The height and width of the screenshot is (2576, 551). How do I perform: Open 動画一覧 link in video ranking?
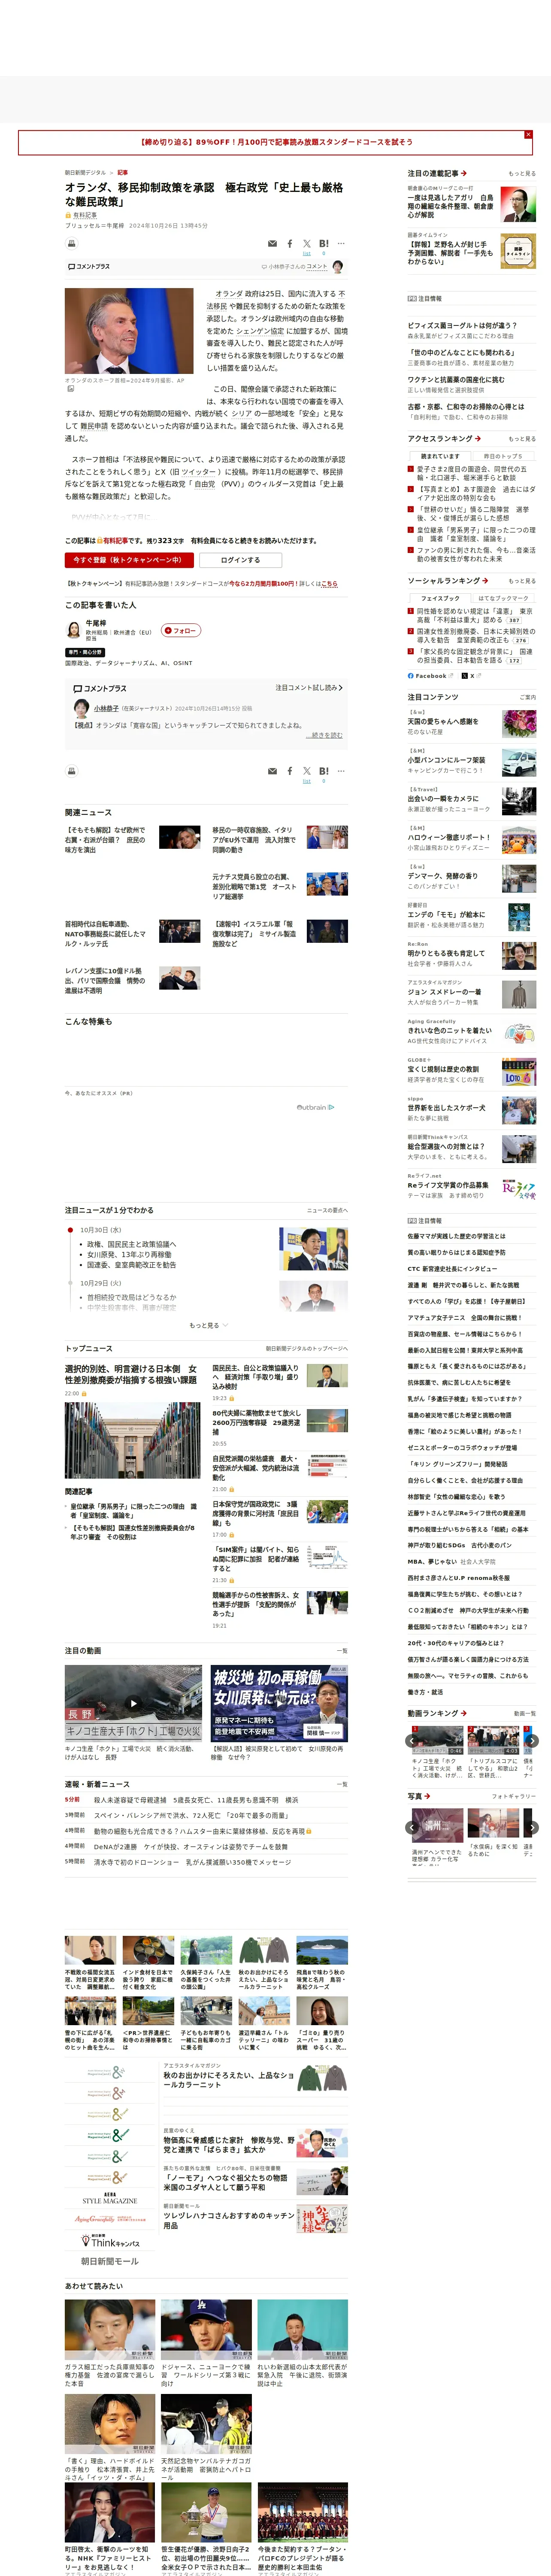524,1713
